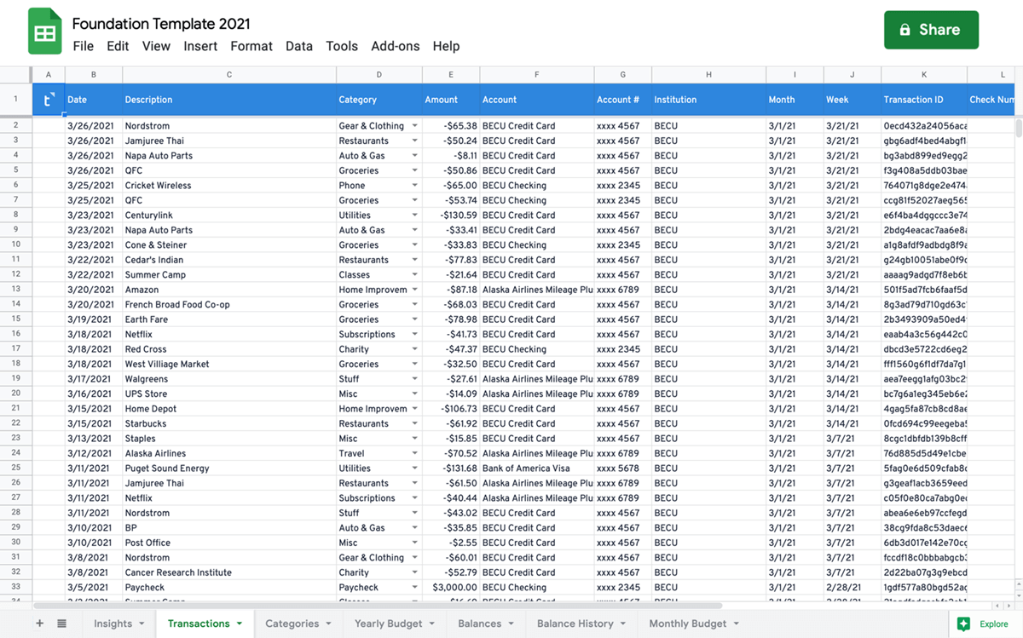Select the Amount header cell
1023x638 pixels.
point(451,100)
